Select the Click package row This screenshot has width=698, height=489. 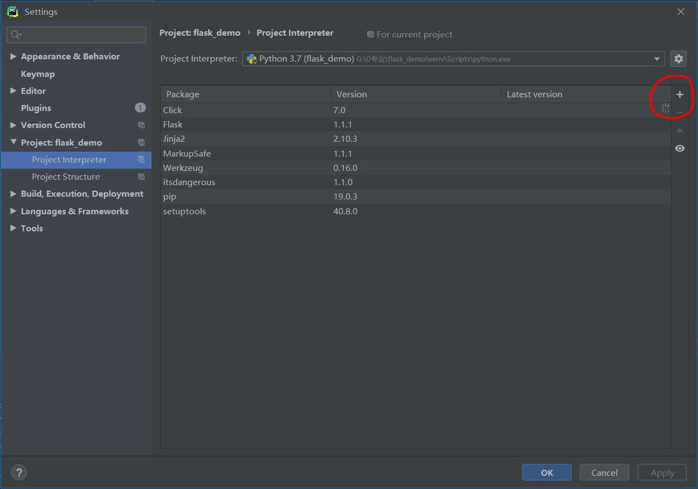416,110
